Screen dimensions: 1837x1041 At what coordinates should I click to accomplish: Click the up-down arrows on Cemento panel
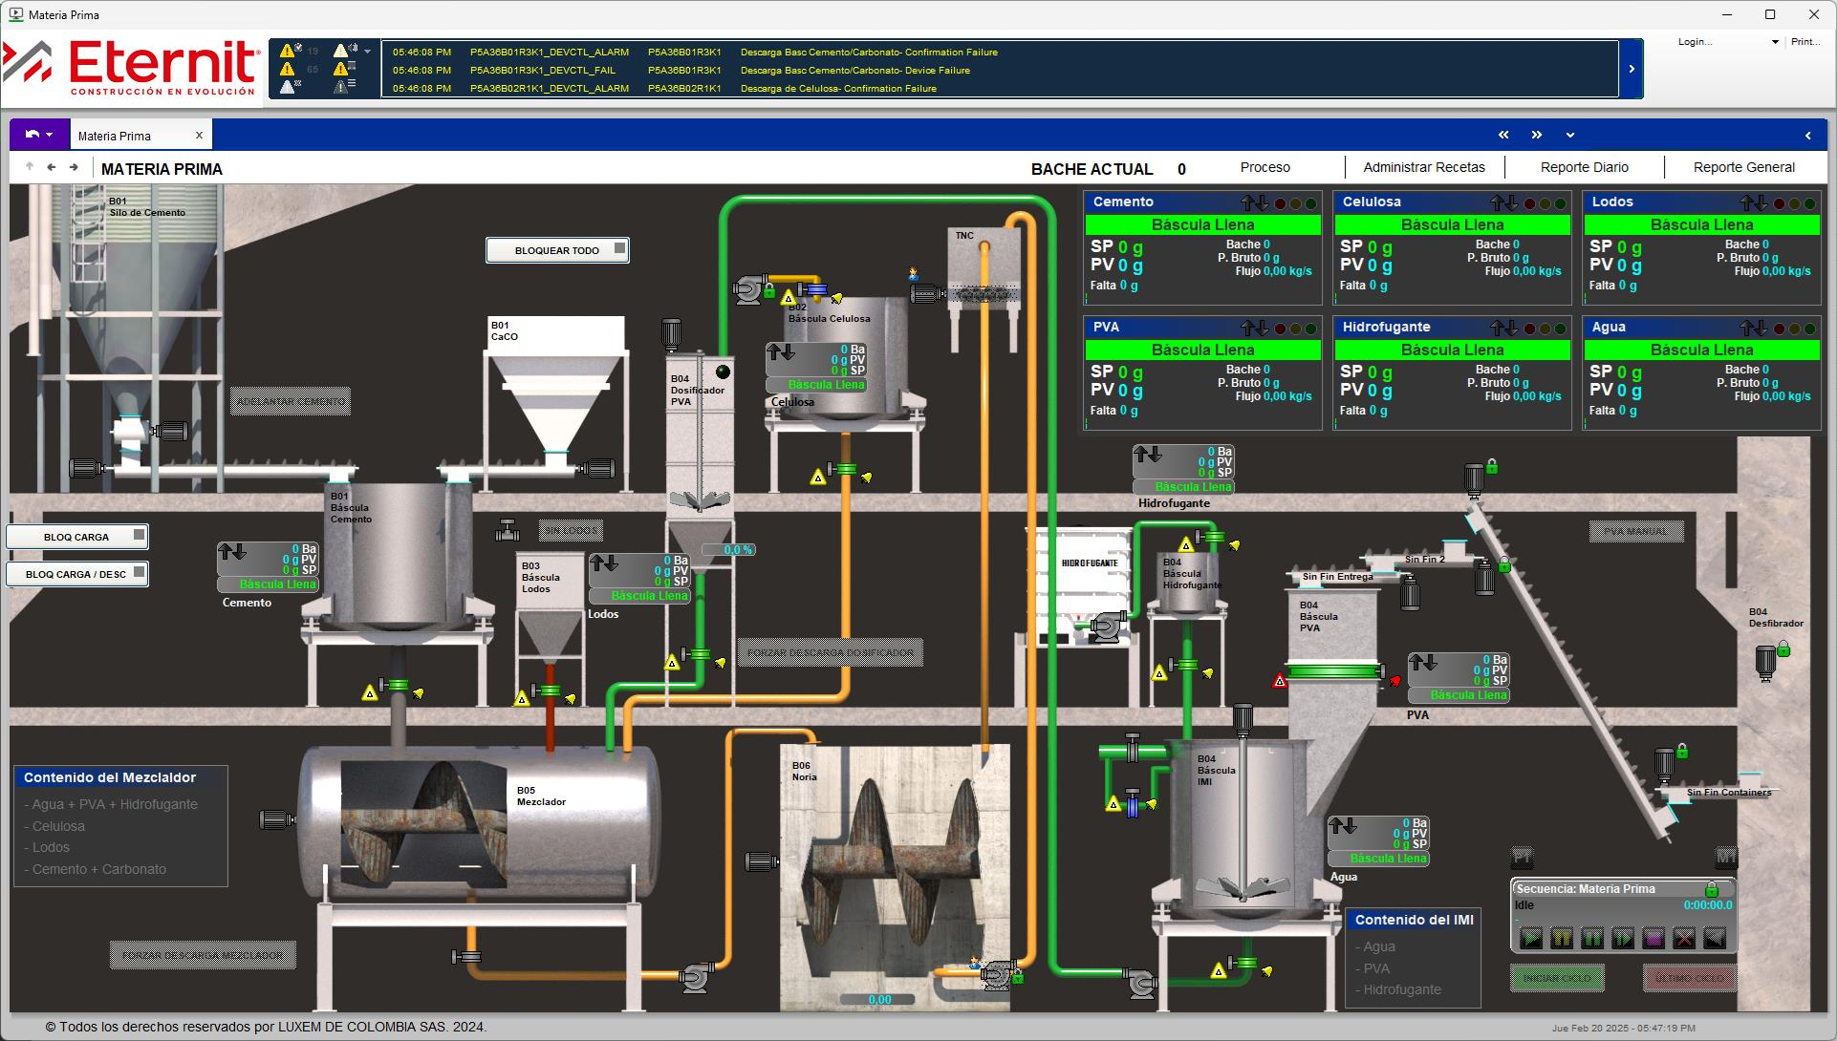[1255, 202]
